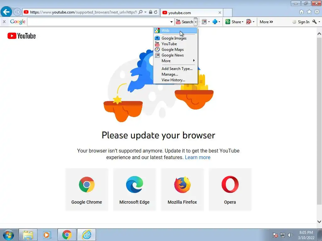Image resolution: width=322 pixels, height=241 pixels.
Task: Click the address bar security lock icon
Action: click(151, 12)
